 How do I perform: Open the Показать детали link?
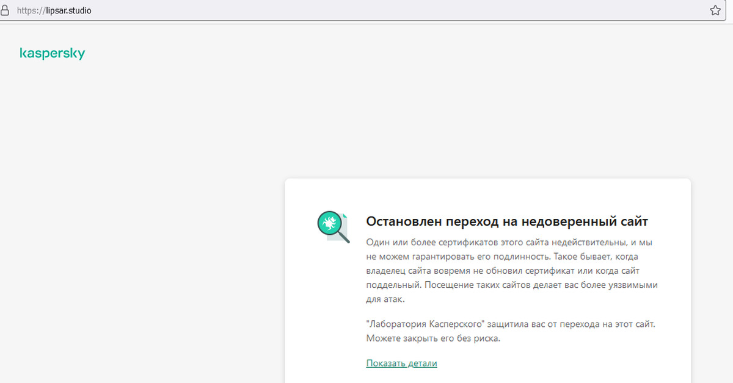[x=401, y=363]
